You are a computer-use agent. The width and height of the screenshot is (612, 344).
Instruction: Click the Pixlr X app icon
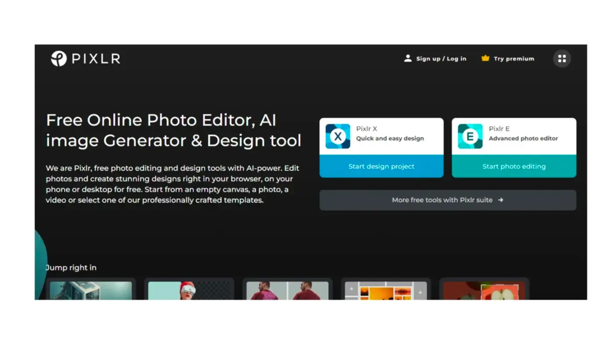338,136
